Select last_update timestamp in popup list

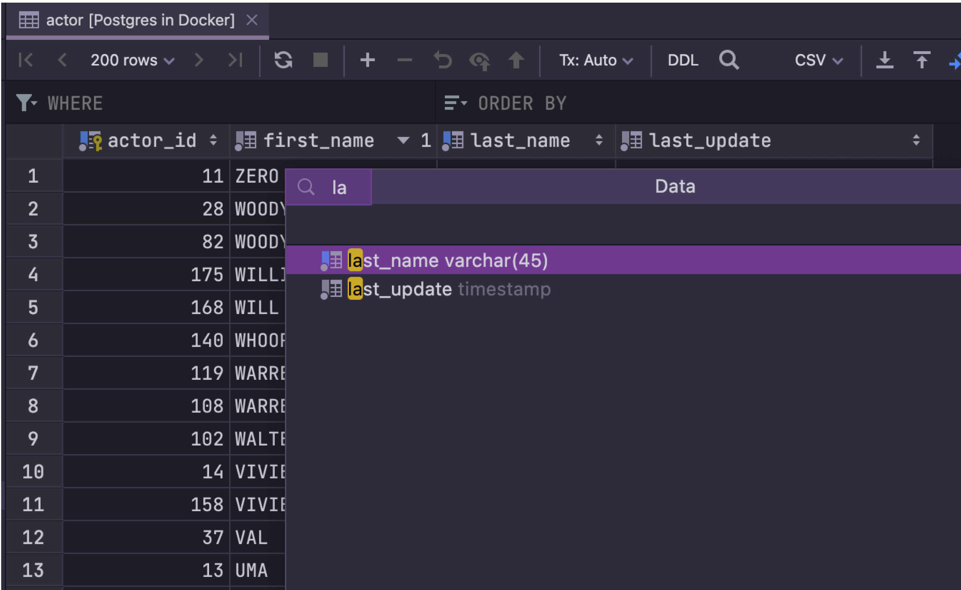pyautogui.click(x=449, y=289)
